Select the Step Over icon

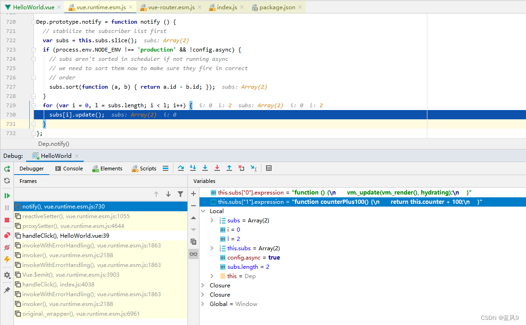click(181, 168)
